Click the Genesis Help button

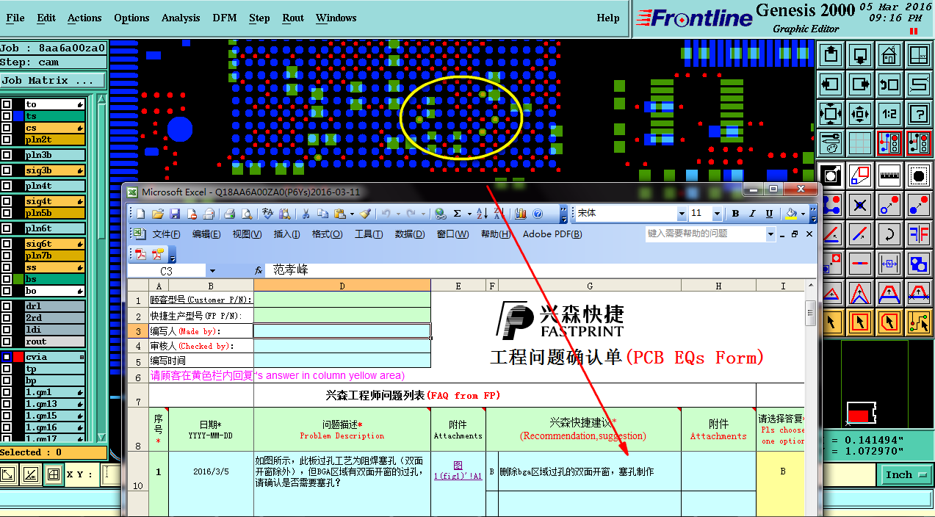608,18
